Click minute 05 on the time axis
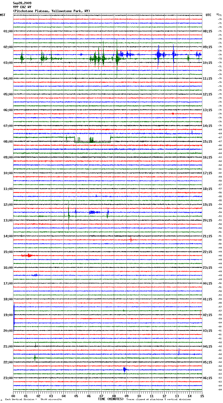 [x=76, y=396]
